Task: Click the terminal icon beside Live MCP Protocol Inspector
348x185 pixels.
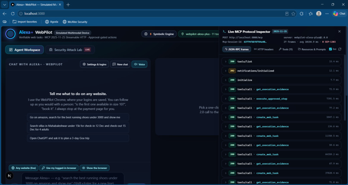Action: 224,31
